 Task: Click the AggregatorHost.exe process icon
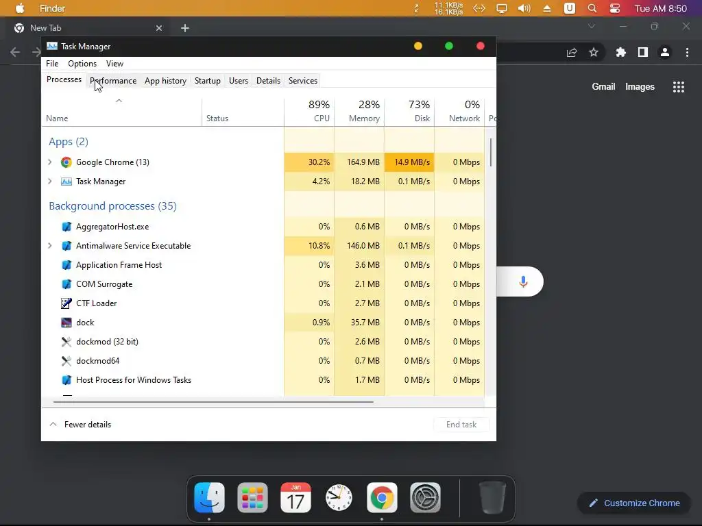[66, 227]
